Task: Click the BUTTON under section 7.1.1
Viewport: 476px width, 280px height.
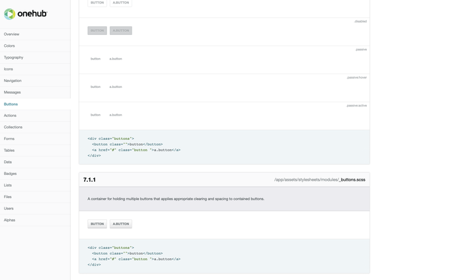Action: (x=97, y=224)
